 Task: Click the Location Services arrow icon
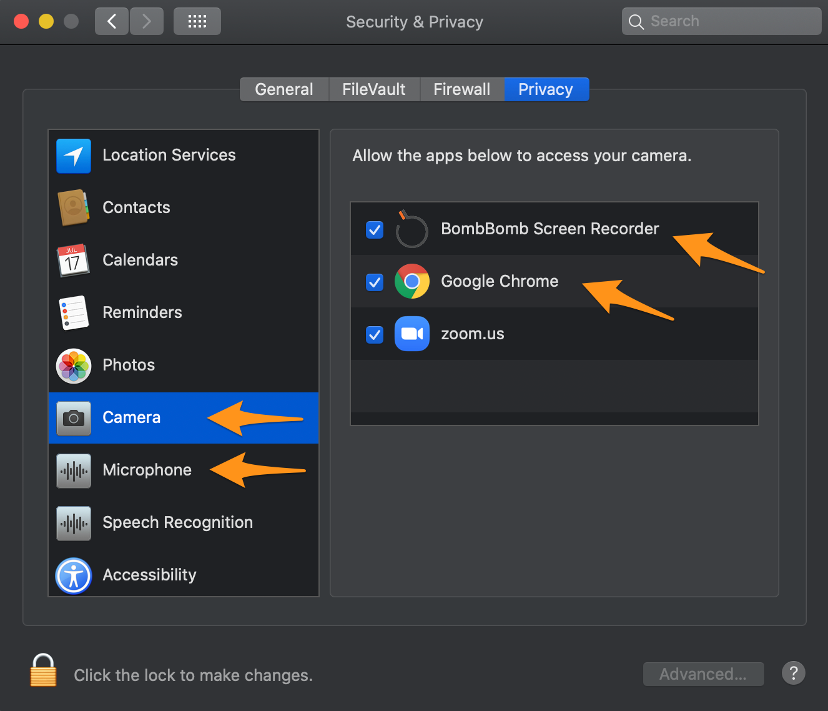74,156
